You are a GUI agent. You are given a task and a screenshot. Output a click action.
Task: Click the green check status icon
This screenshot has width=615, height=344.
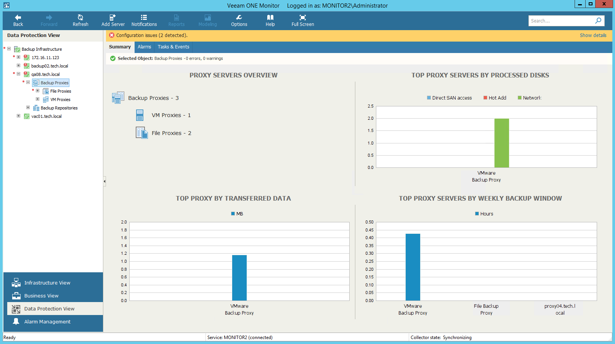point(113,58)
